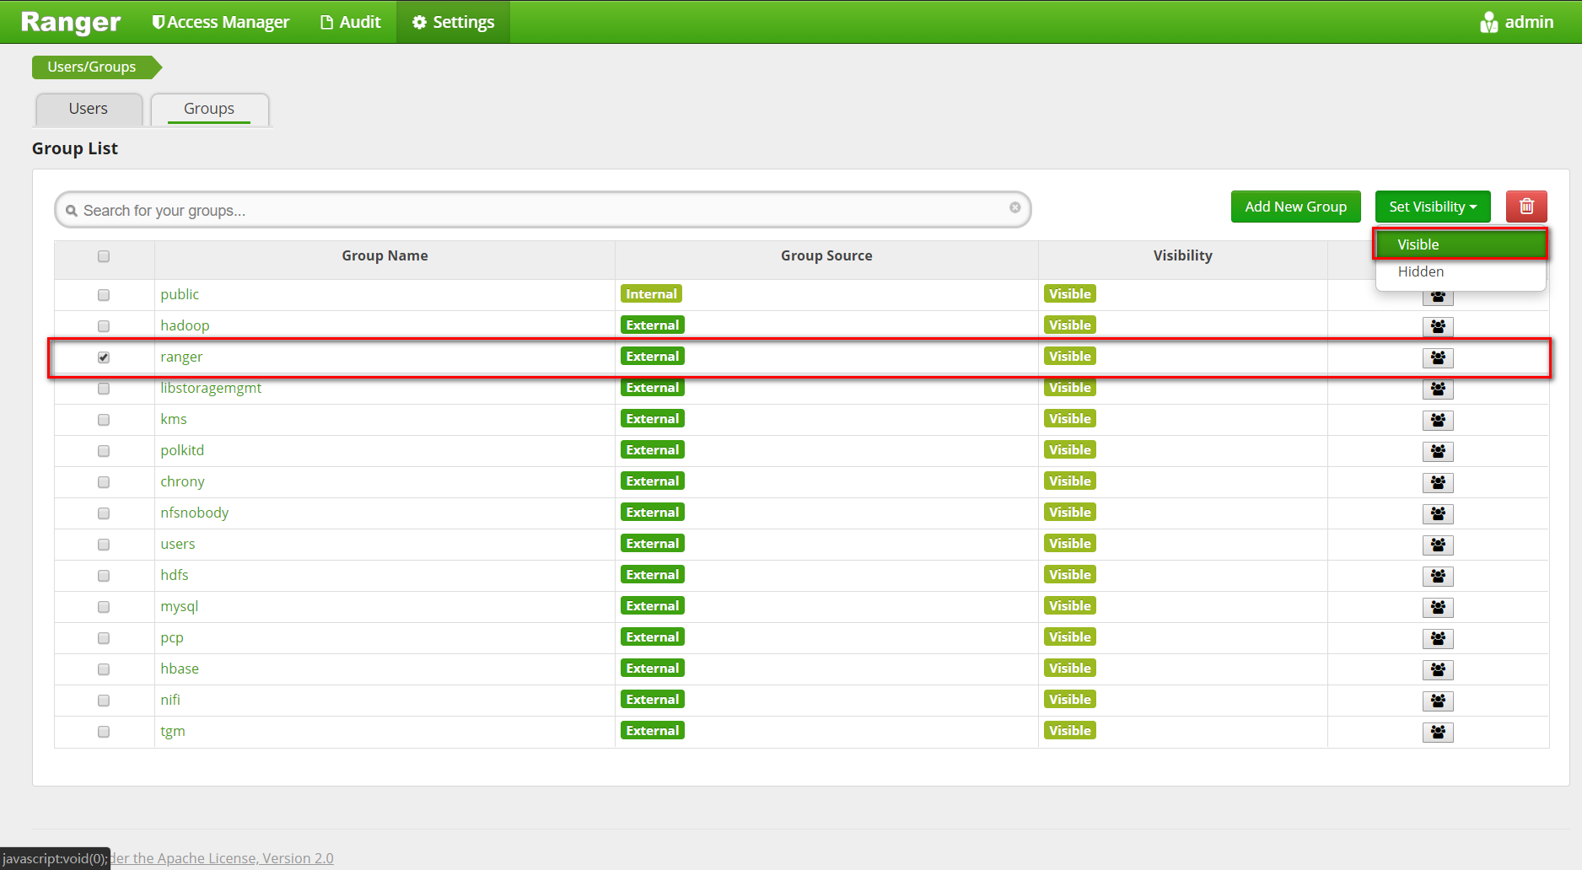Uncheck the ranger group checkbox
The height and width of the screenshot is (870, 1582).
click(x=103, y=357)
